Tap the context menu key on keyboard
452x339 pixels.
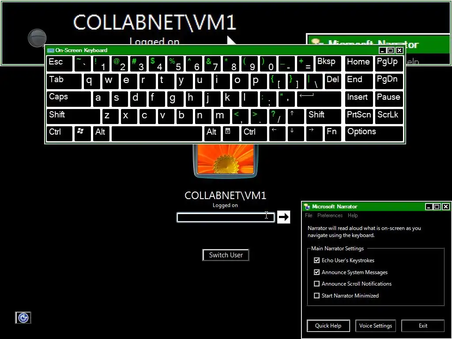pyautogui.click(x=230, y=133)
